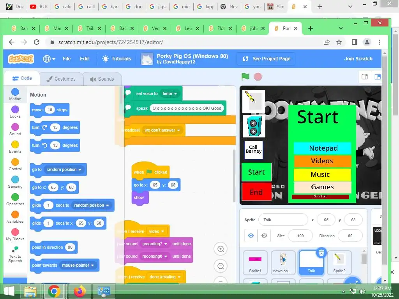Open the Scratch logo home link
399x299 pixels.
pos(21,59)
